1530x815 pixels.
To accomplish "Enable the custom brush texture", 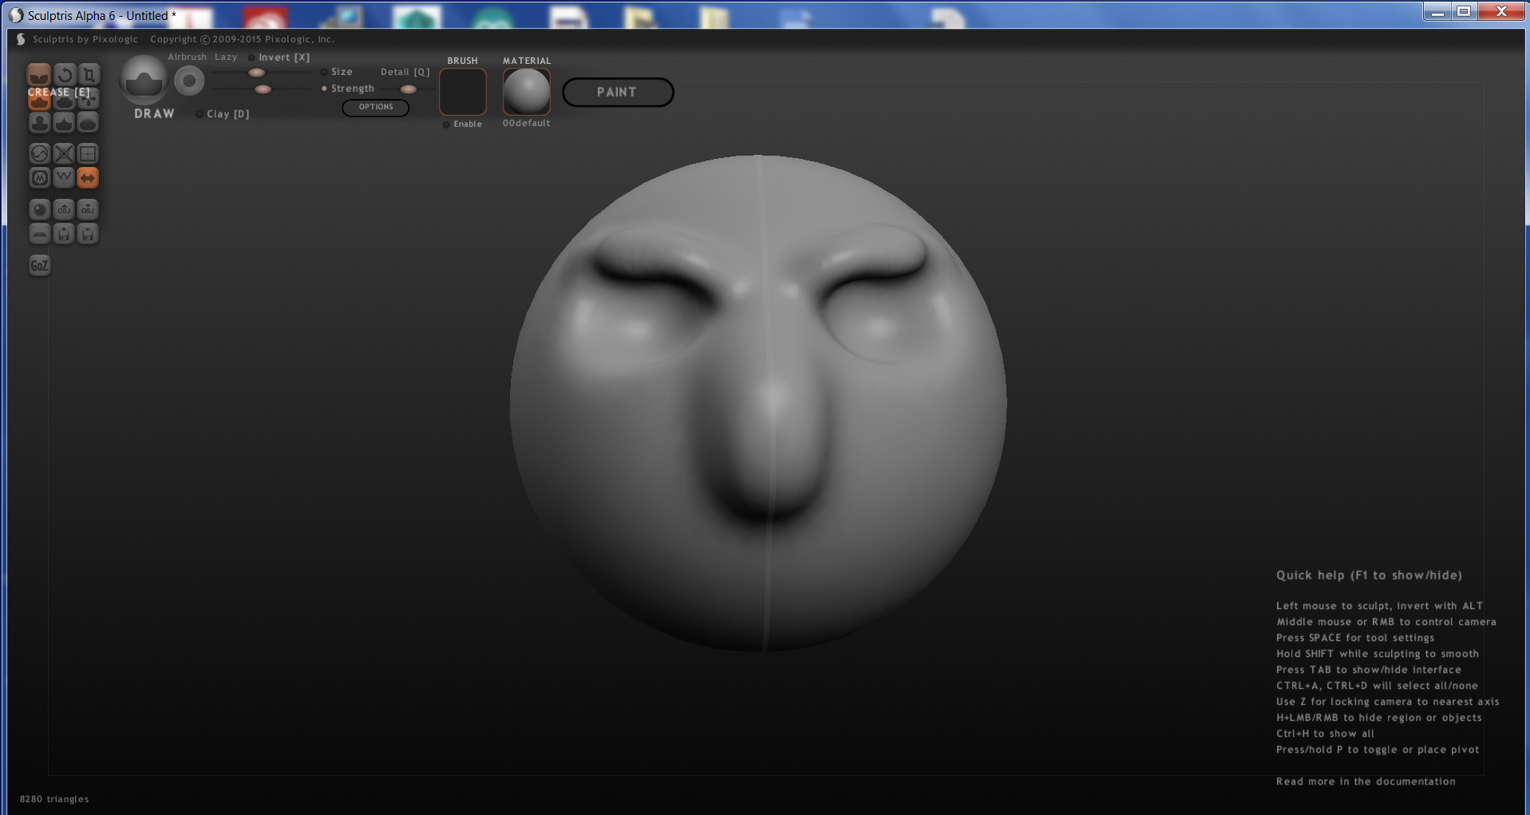I will (463, 125).
